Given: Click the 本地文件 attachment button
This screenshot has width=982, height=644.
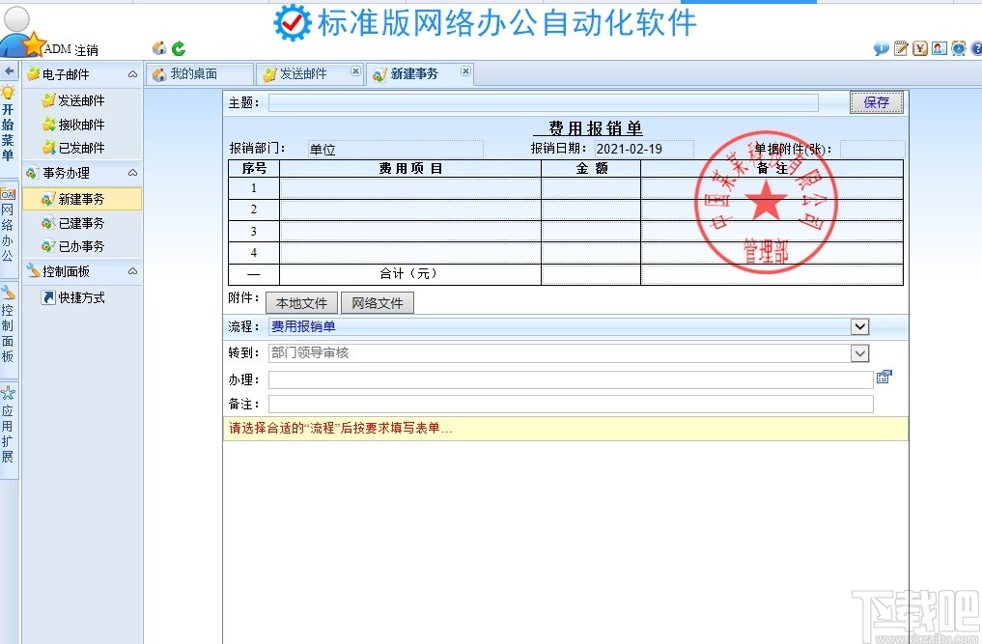Looking at the screenshot, I should pyautogui.click(x=300, y=302).
